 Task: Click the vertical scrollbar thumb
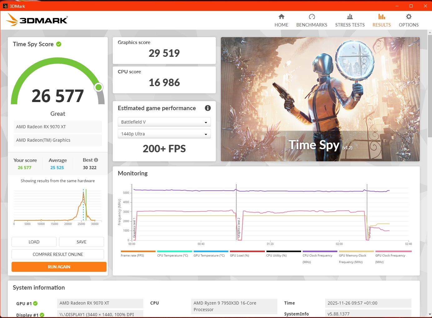pyautogui.click(x=430, y=86)
